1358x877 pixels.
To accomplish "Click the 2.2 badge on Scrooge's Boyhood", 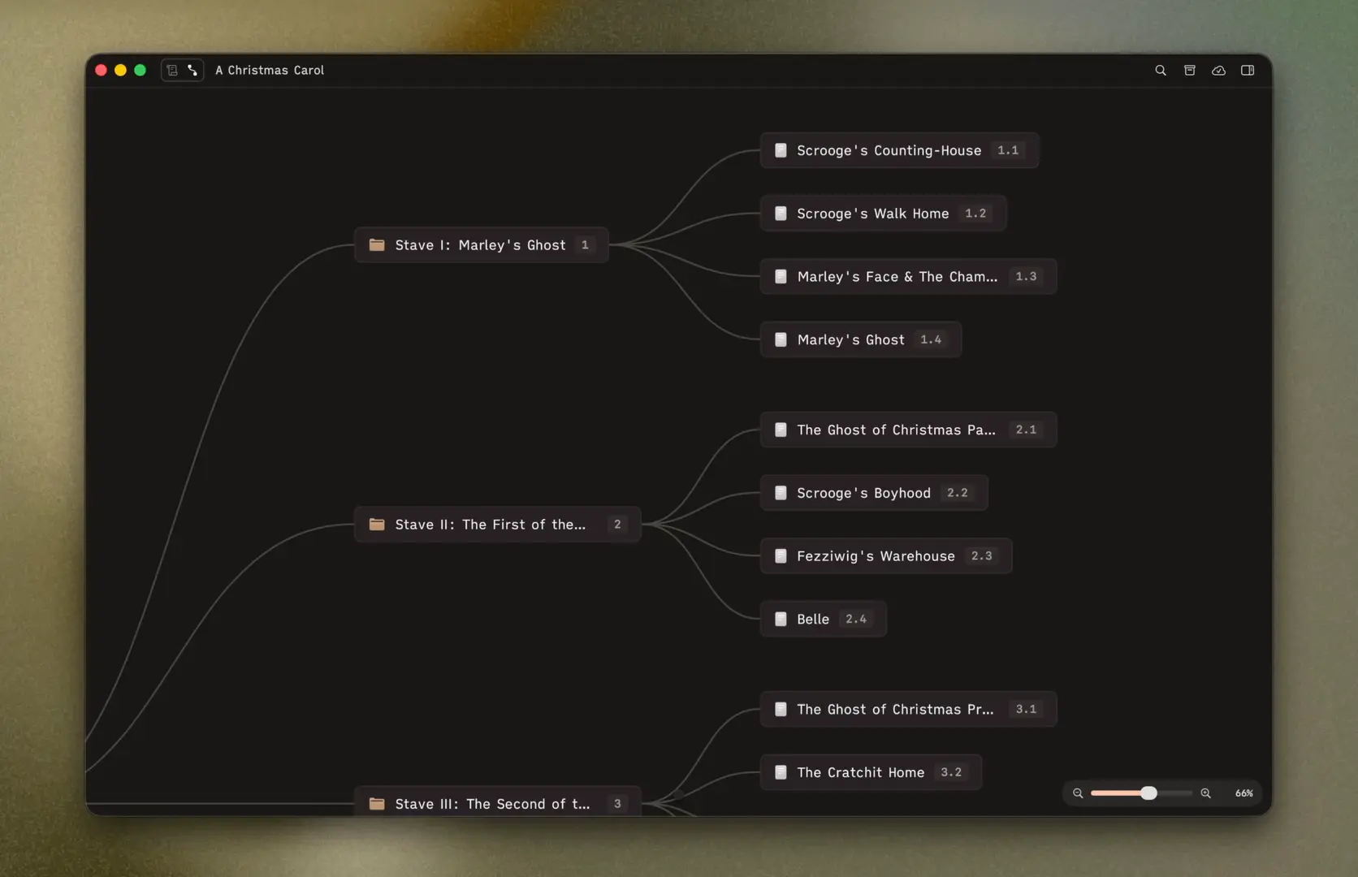I will (958, 493).
